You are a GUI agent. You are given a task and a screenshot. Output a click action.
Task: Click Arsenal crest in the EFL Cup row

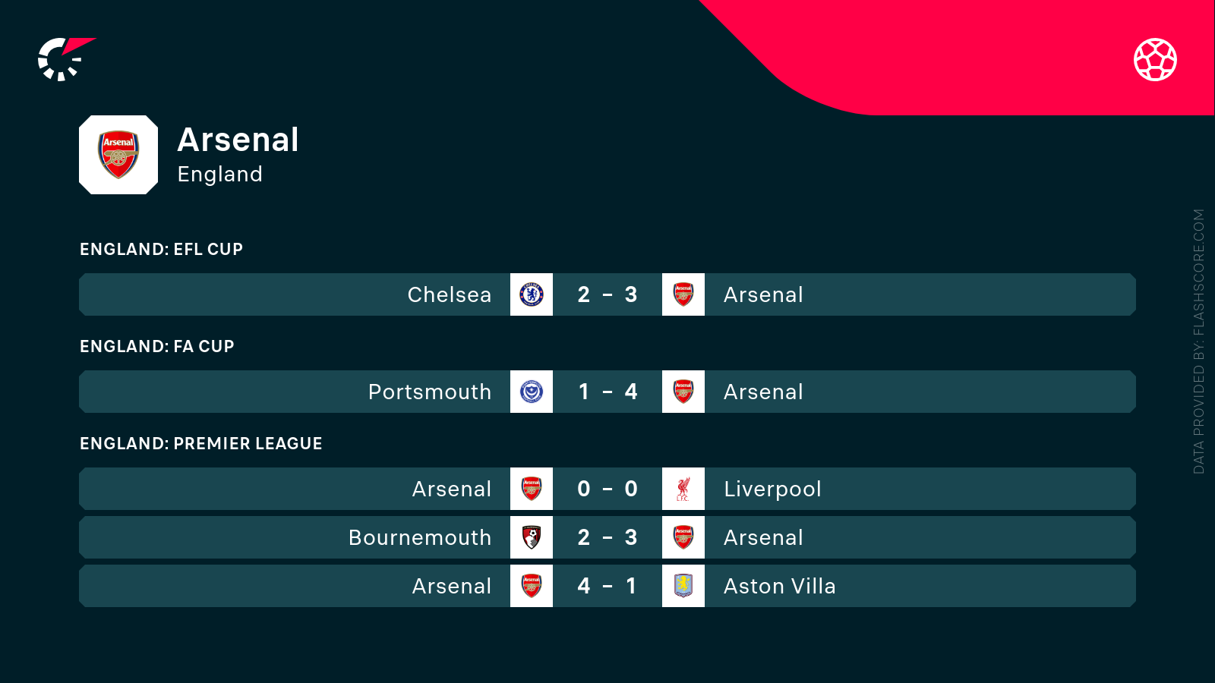683,294
